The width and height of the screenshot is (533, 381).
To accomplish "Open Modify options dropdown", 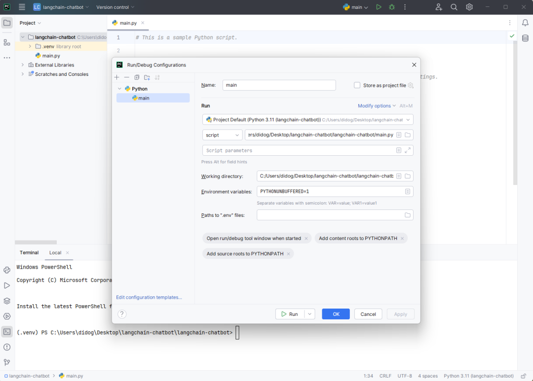I will [377, 105].
